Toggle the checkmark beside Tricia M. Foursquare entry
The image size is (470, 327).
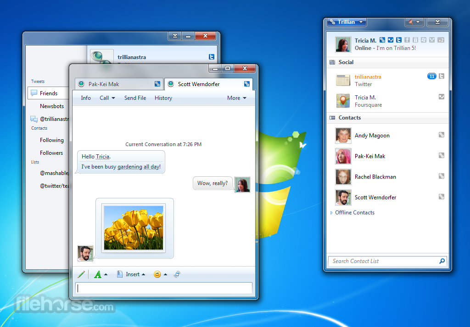coord(441,97)
